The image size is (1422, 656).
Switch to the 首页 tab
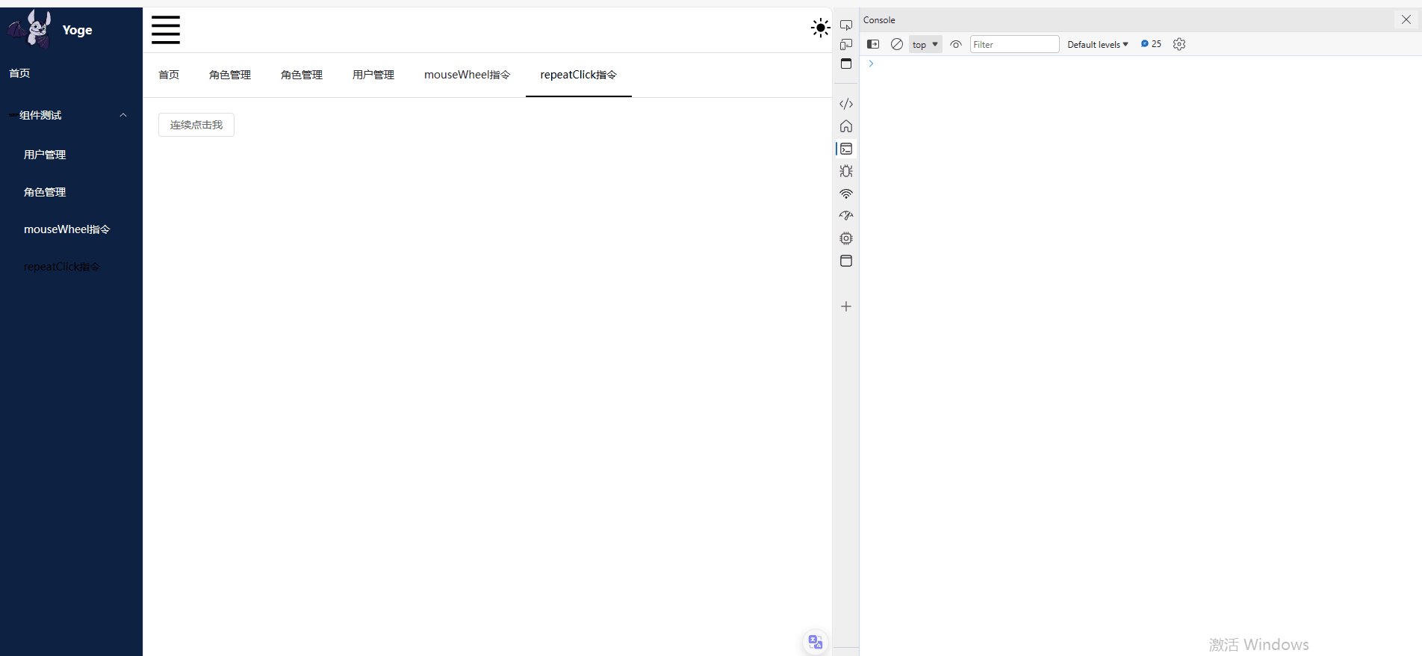click(x=169, y=75)
